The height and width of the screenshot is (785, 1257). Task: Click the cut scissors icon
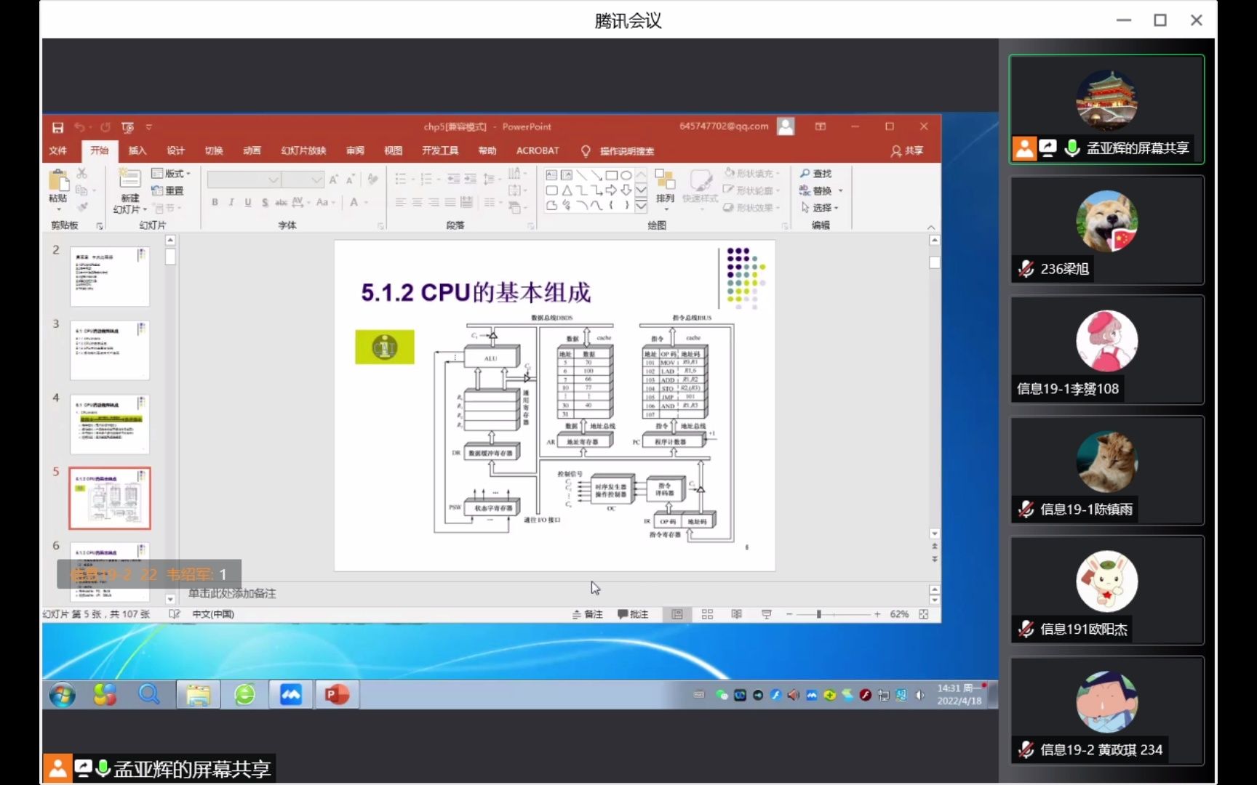82,174
